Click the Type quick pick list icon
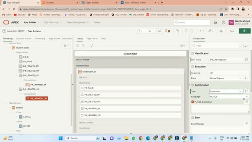 [x=247, y=91]
